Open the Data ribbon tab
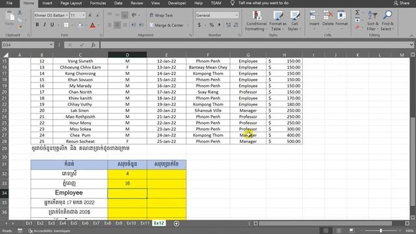The width and height of the screenshot is (416, 234). 118,3
